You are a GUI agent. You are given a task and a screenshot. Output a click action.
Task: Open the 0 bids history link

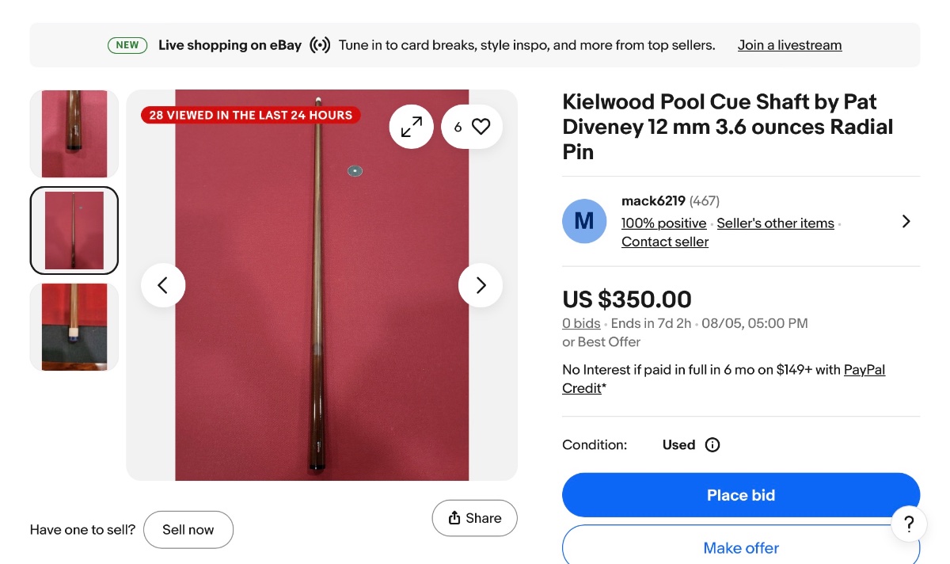[x=581, y=323]
